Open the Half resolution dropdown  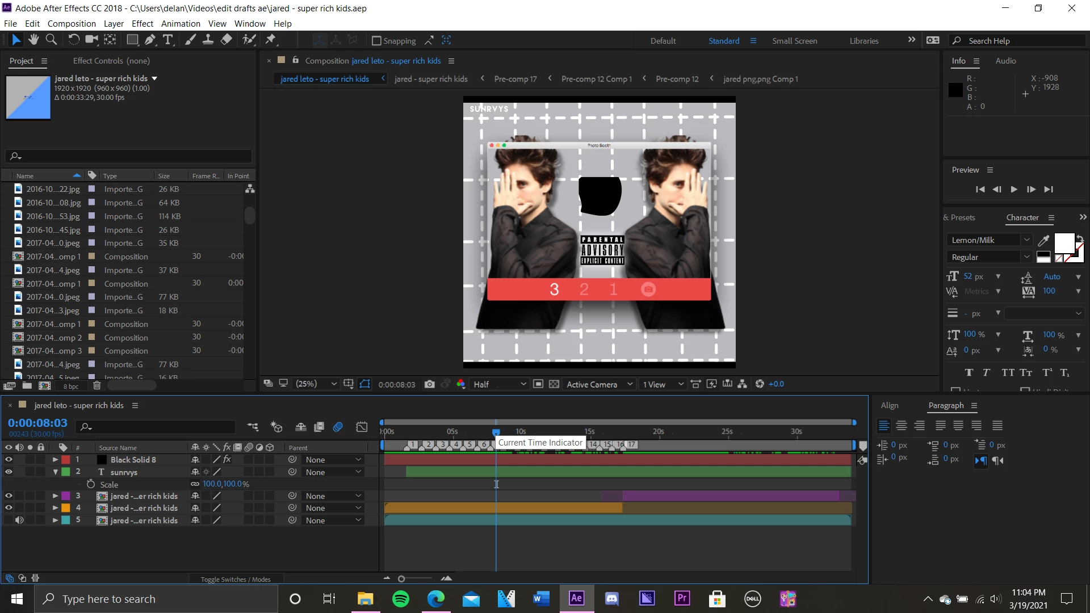click(x=500, y=384)
